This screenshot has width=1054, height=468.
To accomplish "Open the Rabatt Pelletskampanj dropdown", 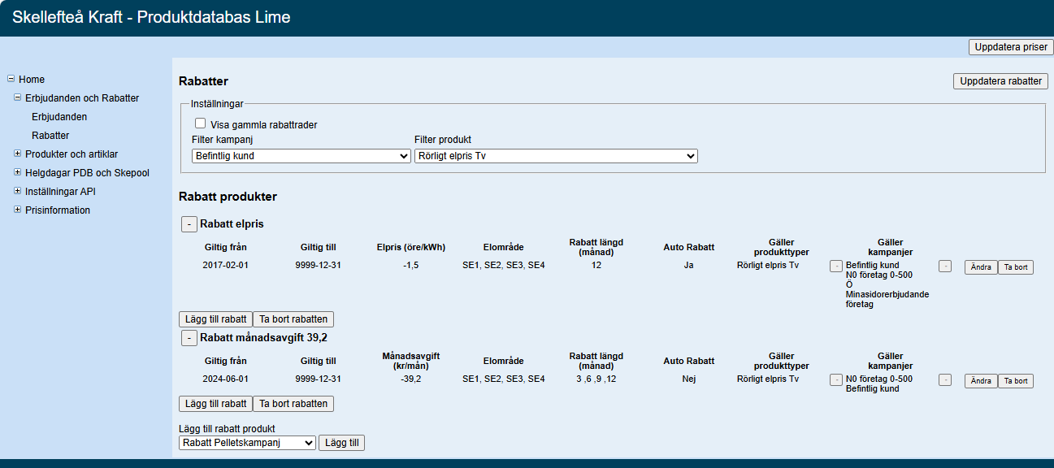I will (x=247, y=443).
